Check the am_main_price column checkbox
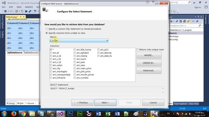Viewport: 209px width, 117px height. coord(75,69)
